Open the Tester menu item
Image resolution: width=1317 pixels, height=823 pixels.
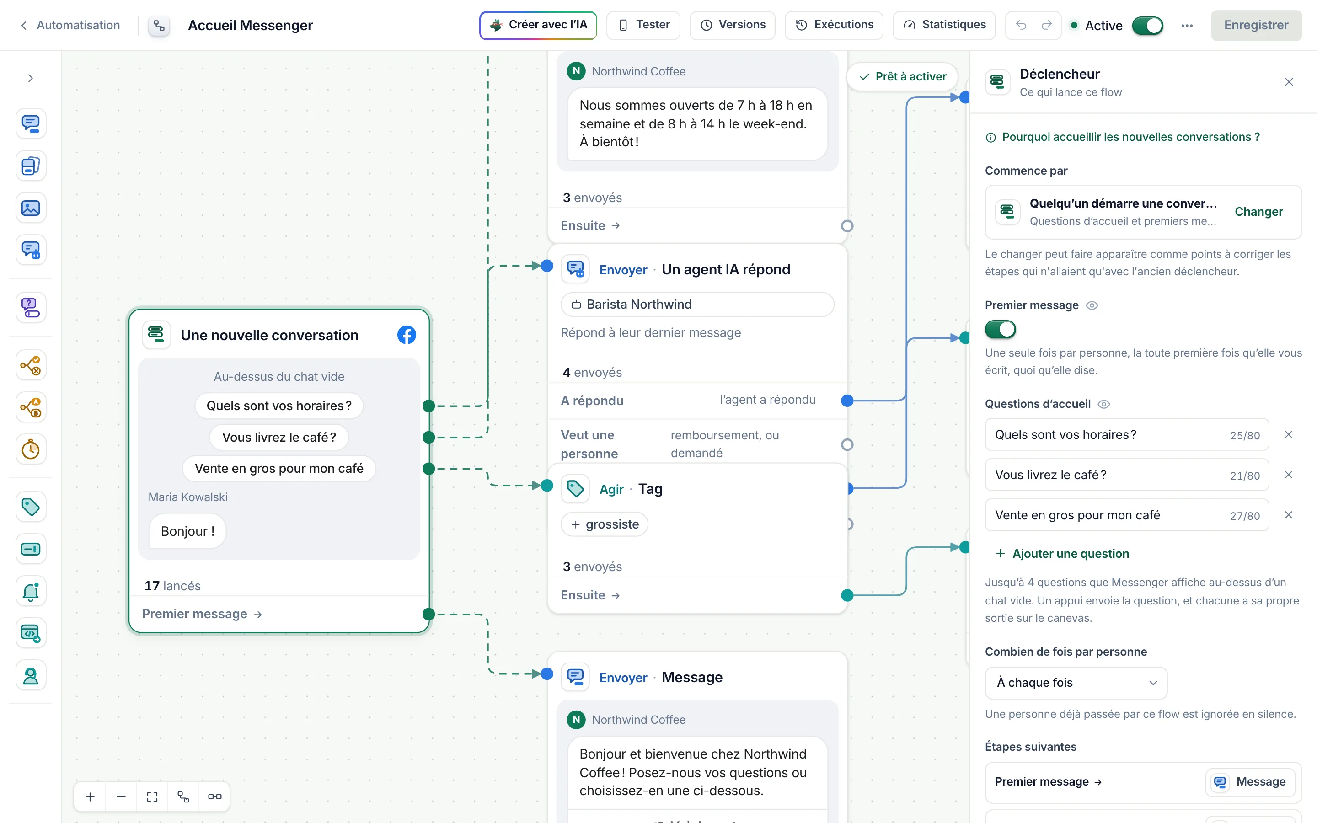point(643,25)
